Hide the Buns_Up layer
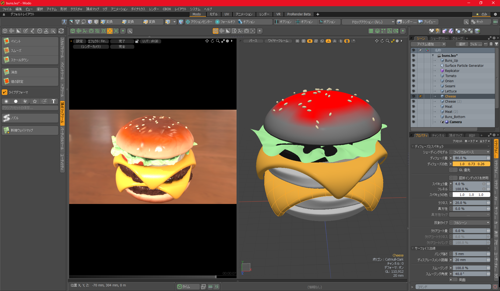Viewport: 500px width, 291px height. (x=414, y=61)
